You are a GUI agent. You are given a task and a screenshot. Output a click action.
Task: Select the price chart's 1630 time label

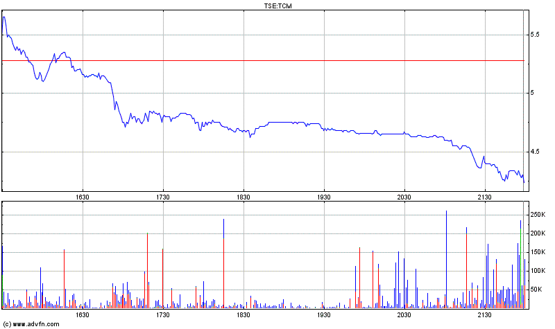coord(83,197)
